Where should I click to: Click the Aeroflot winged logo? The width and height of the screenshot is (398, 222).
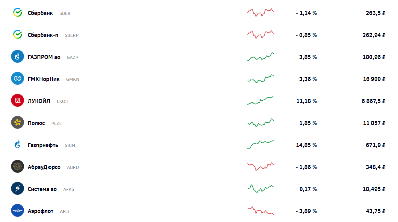pos(18,211)
